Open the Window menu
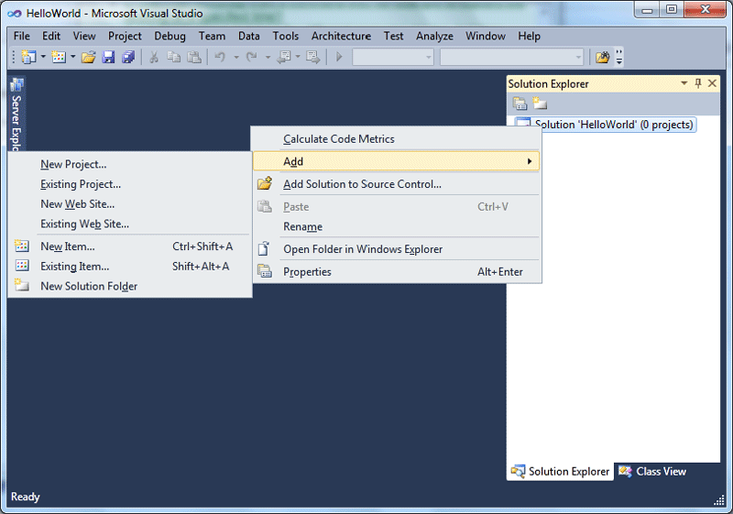 pyautogui.click(x=486, y=36)
